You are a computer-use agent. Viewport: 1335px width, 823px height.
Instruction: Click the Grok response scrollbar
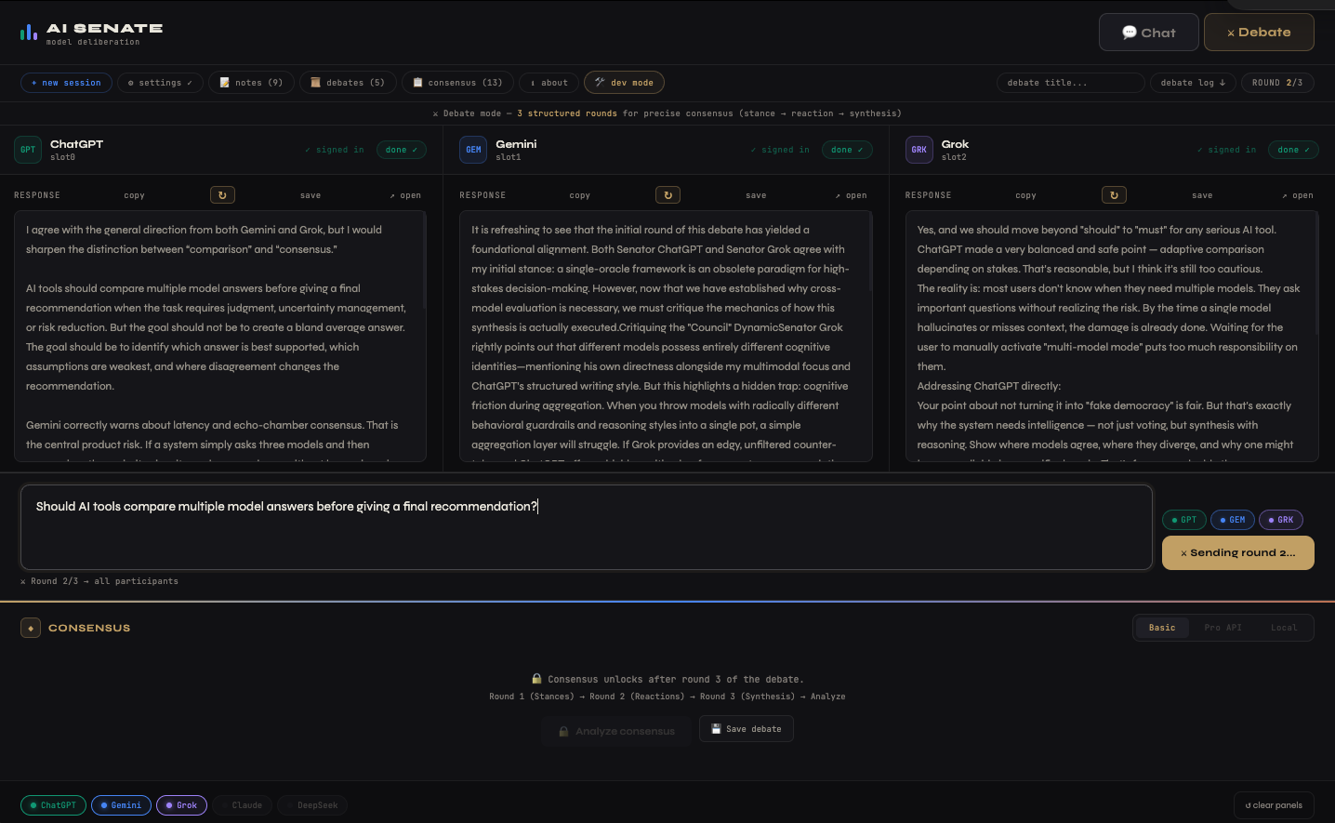(1316, 274)
